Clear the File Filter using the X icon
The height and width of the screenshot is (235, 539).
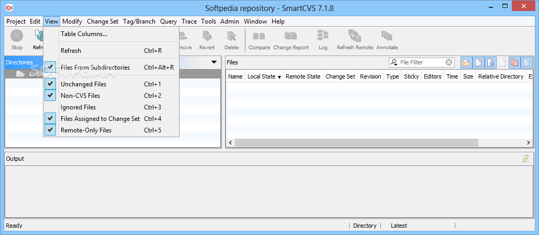(449, 62)
